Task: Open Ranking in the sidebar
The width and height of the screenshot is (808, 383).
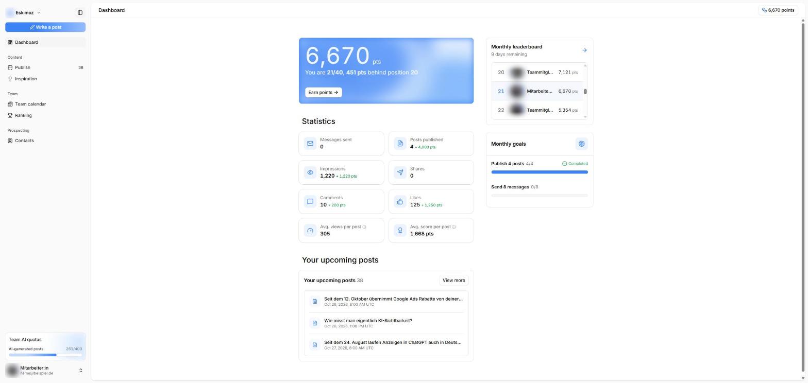Action: click(x=45, y=115)
